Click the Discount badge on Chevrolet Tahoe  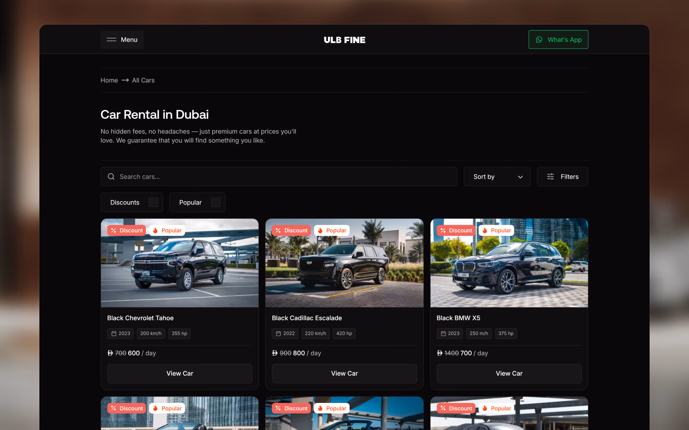pyautogui.click(x=126, y=230)
